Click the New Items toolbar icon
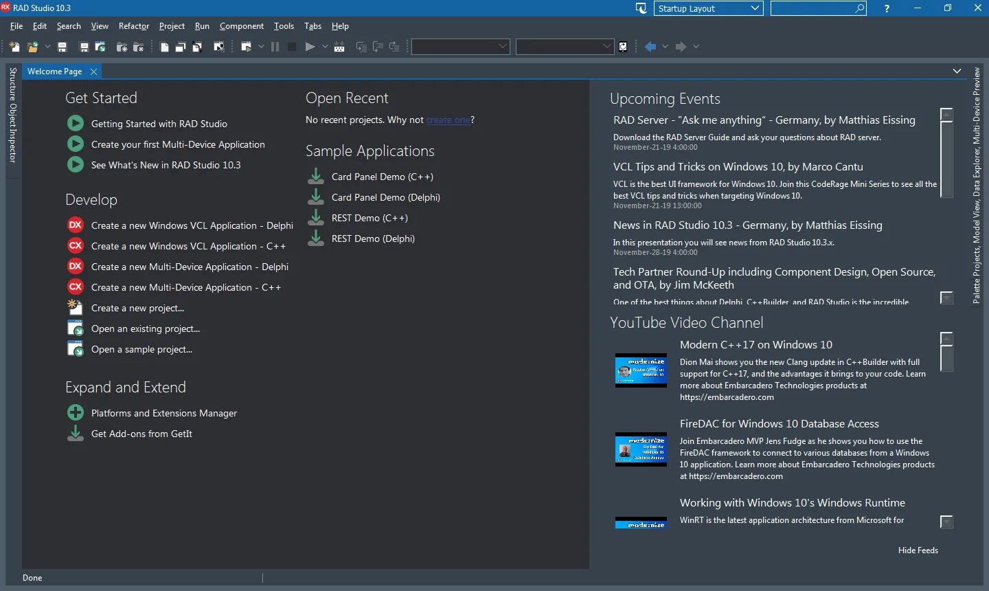989x591 pixels. [x=14, y=47]
